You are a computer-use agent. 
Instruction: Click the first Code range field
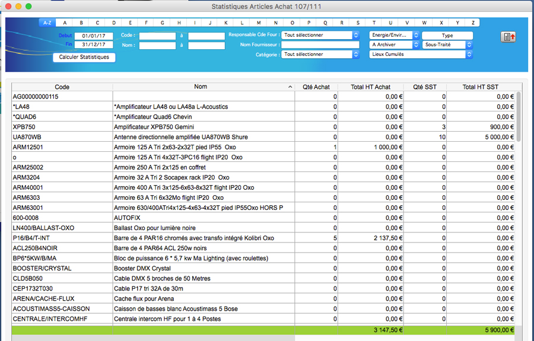tap(157, 36)
